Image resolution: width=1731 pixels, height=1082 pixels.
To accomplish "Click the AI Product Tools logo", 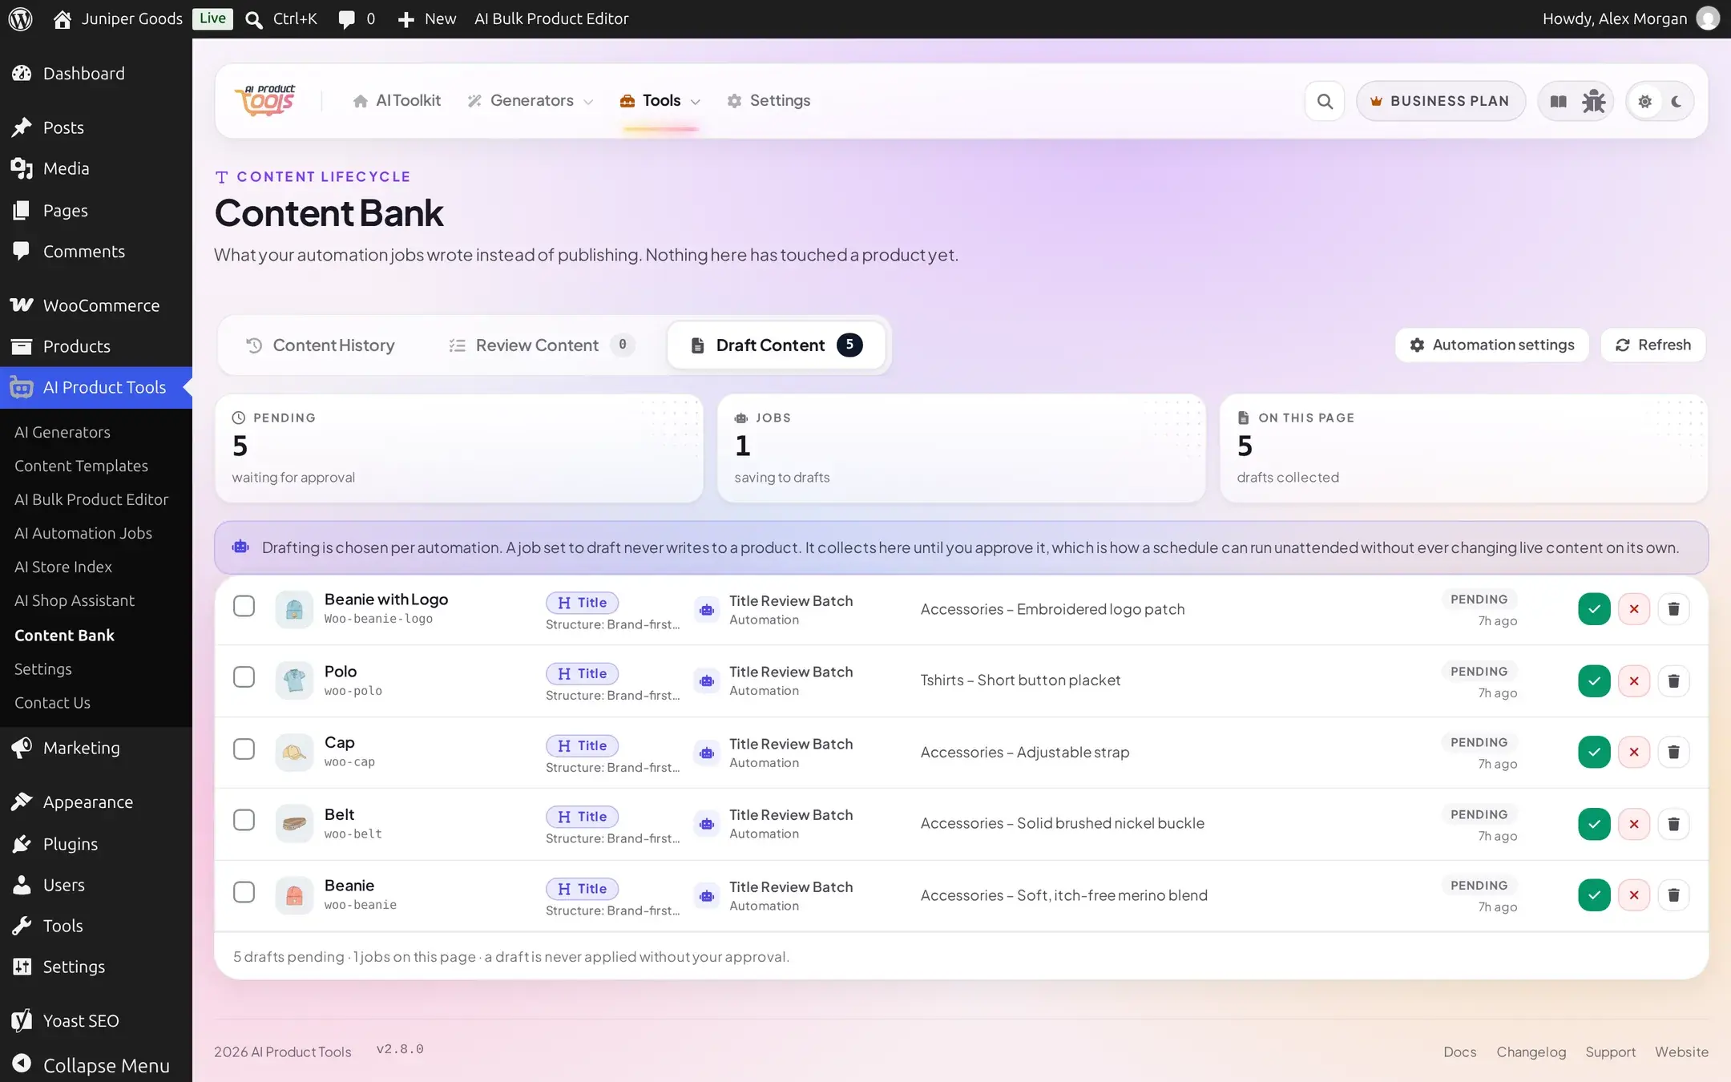I will [x=266, y=101].
